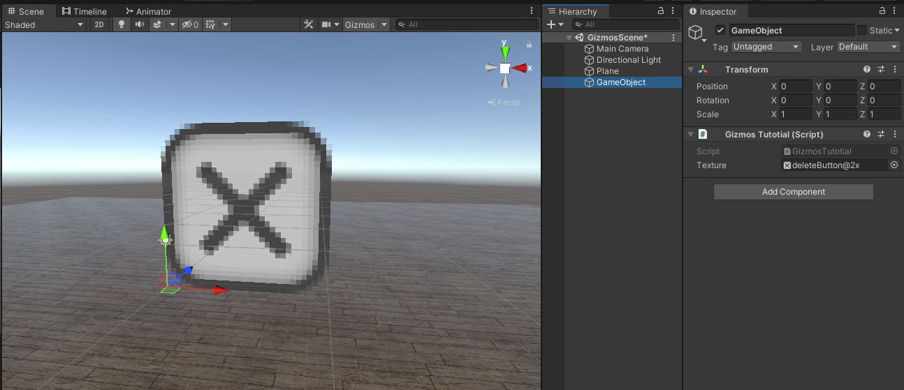Viewport: 904px width, 390px height.
Task: Toggle the scene grid icon
Action: pyautogui.click(x=210, y=24)
